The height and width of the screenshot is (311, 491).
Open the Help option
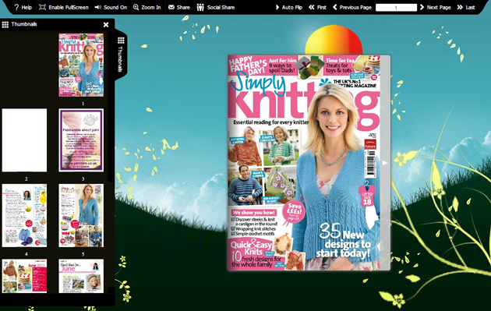23,7
